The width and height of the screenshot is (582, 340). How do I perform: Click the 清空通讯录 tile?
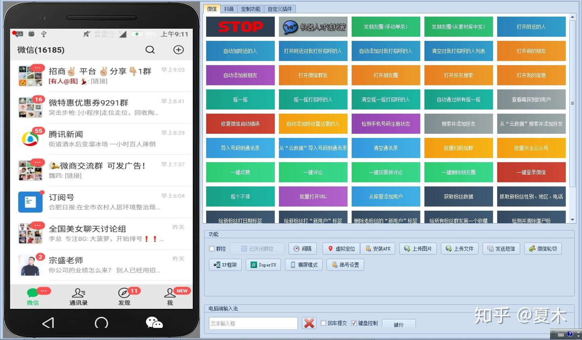point(386,148)
